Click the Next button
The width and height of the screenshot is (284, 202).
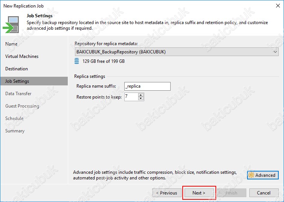click(199, 193)
